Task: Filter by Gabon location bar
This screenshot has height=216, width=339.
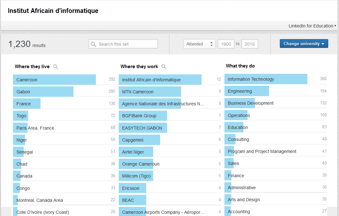Action: [x=64, y=92]
